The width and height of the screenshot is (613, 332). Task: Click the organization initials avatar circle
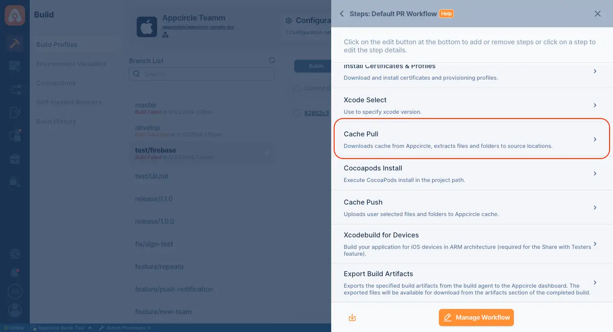point(15,292)
